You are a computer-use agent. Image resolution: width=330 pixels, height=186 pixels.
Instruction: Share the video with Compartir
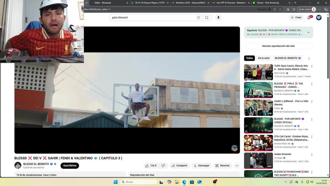[179, 166]
